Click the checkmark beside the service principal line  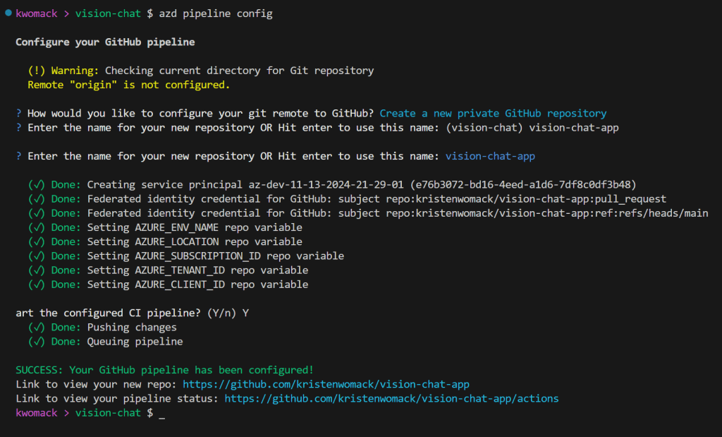37,185
